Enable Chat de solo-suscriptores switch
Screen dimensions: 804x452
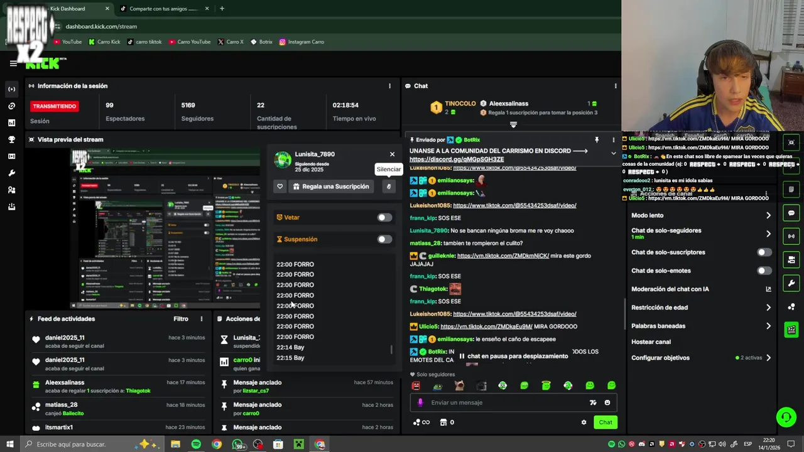point(764,252)
